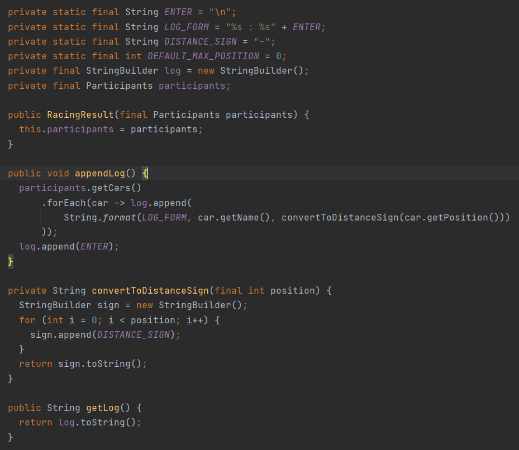Click the 'for' keyword of the loop
The width and height of the screenshot is (519, 450).
(27, 320)
